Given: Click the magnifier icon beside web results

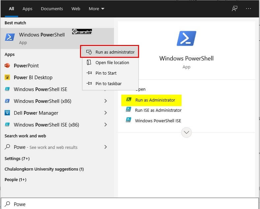Looking at the screenshot, I should (x=7, y=147).
